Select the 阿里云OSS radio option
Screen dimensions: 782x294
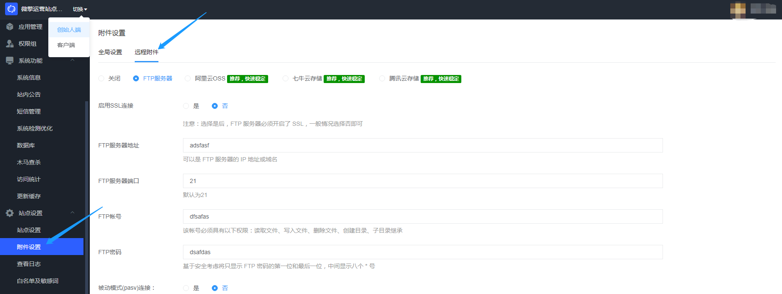click(188, 78)
